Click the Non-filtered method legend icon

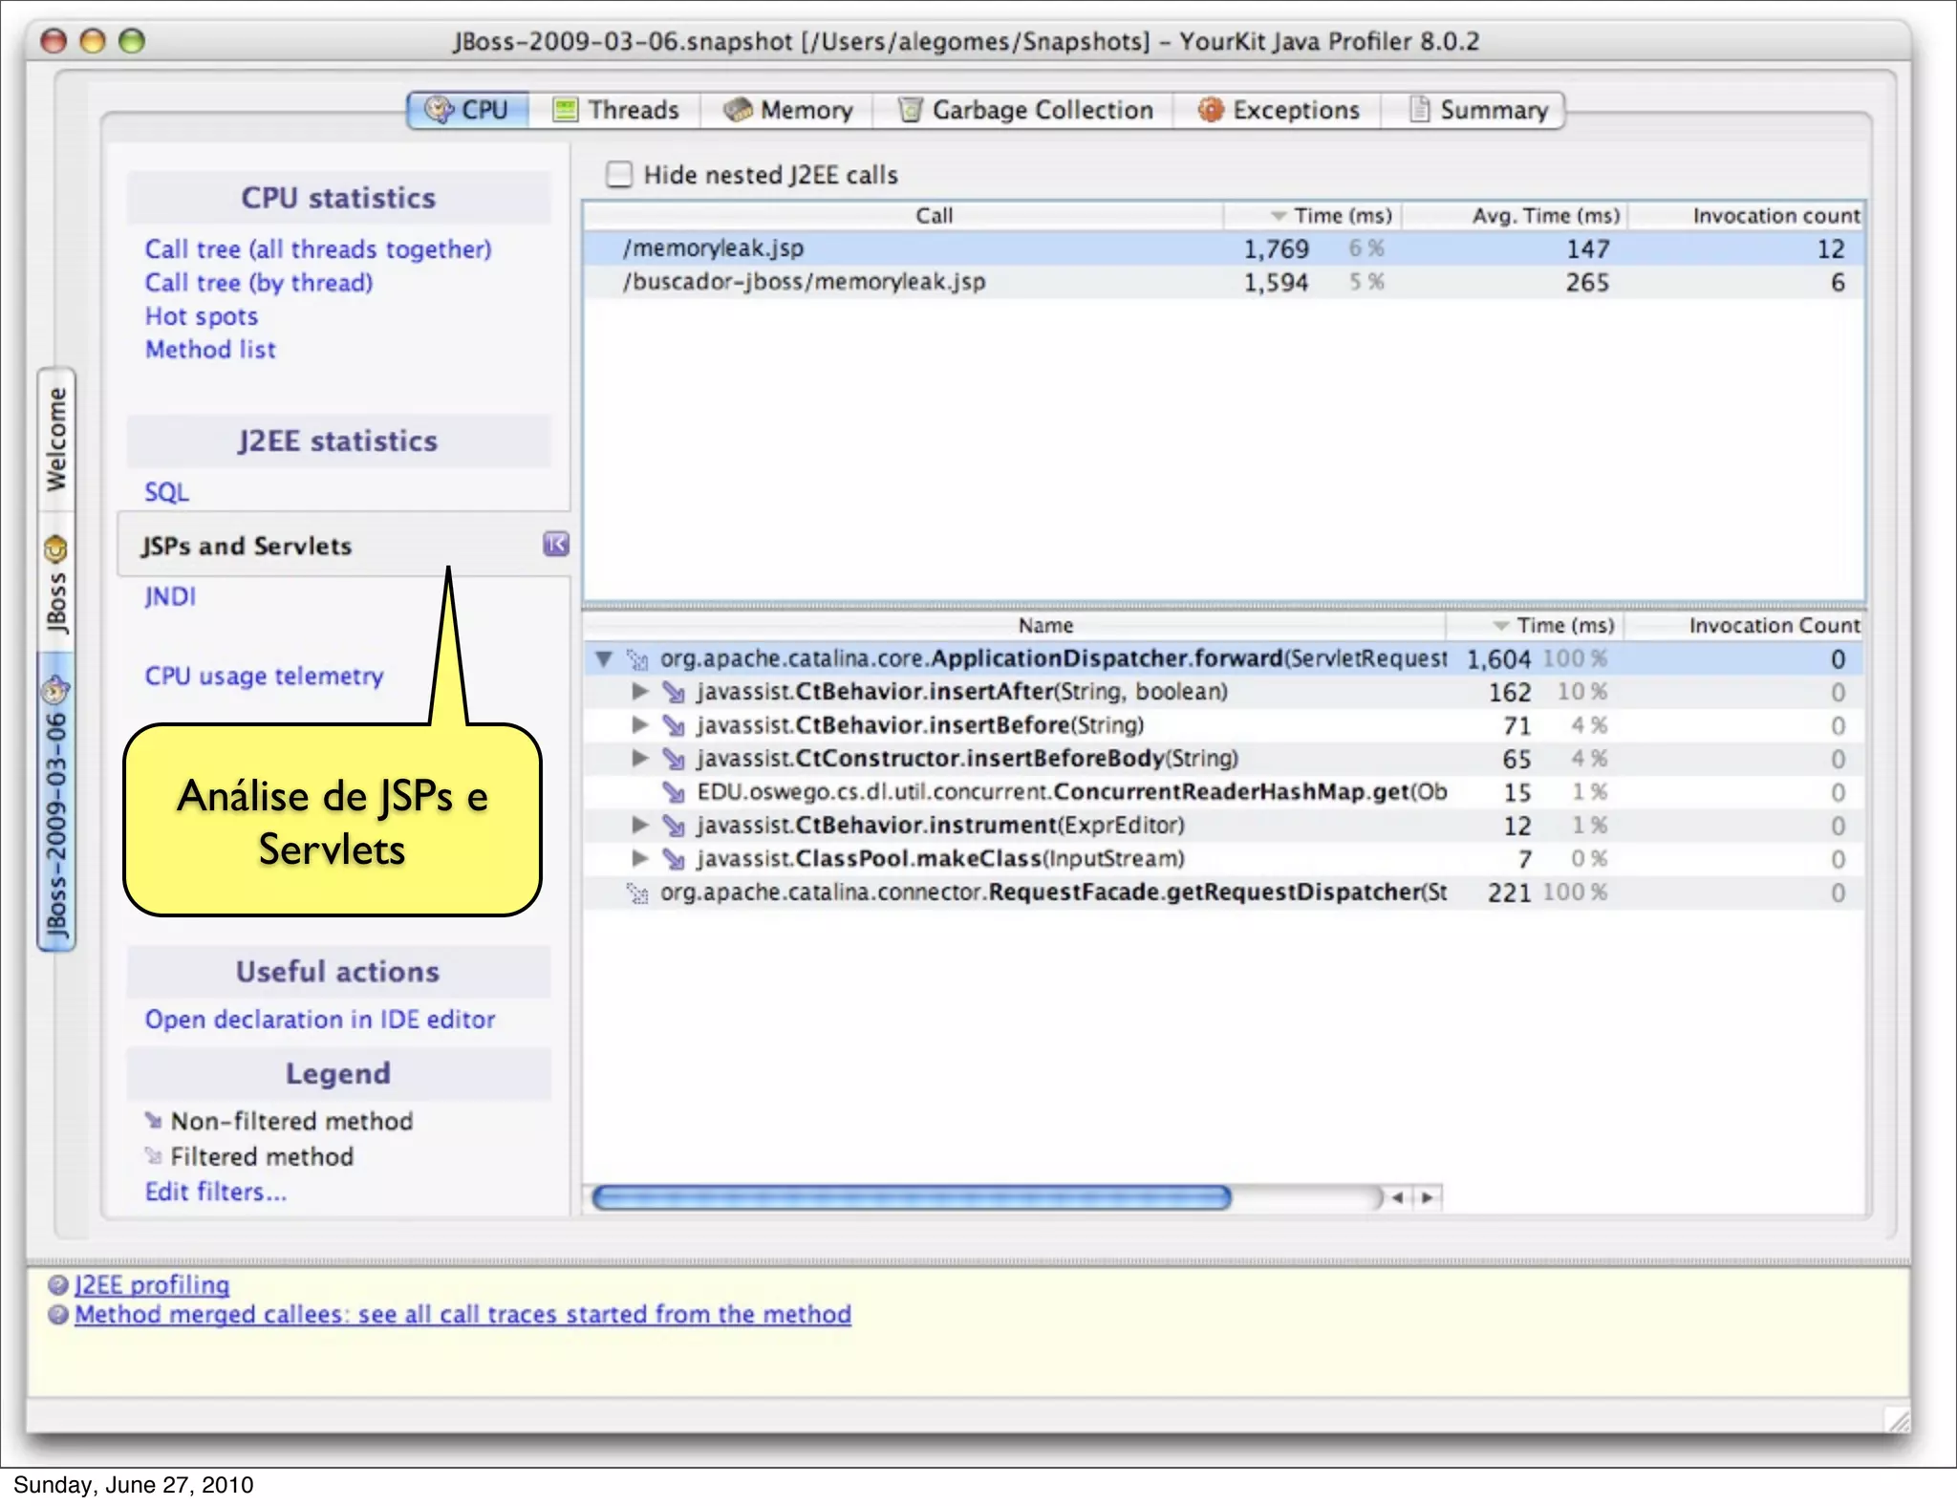point(153,1120)
